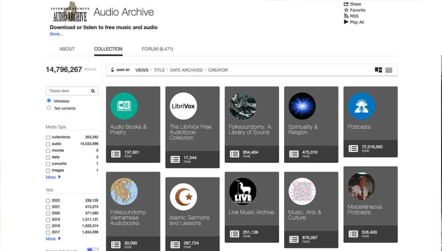This screenshot has height=251, width=442.
Task: Open The LibriVox Free Audiobook Collection link
Action: click(190, 132)
